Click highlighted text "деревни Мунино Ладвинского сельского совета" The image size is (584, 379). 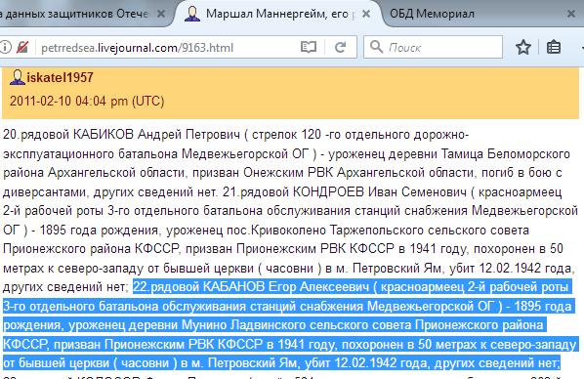pos(270,325)
